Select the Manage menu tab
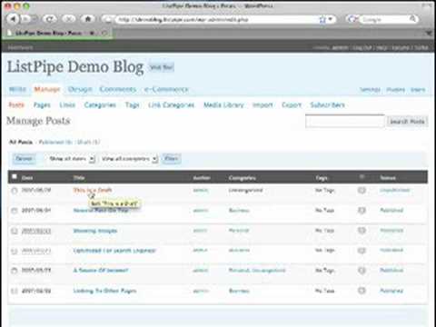 tap(47, 89)
